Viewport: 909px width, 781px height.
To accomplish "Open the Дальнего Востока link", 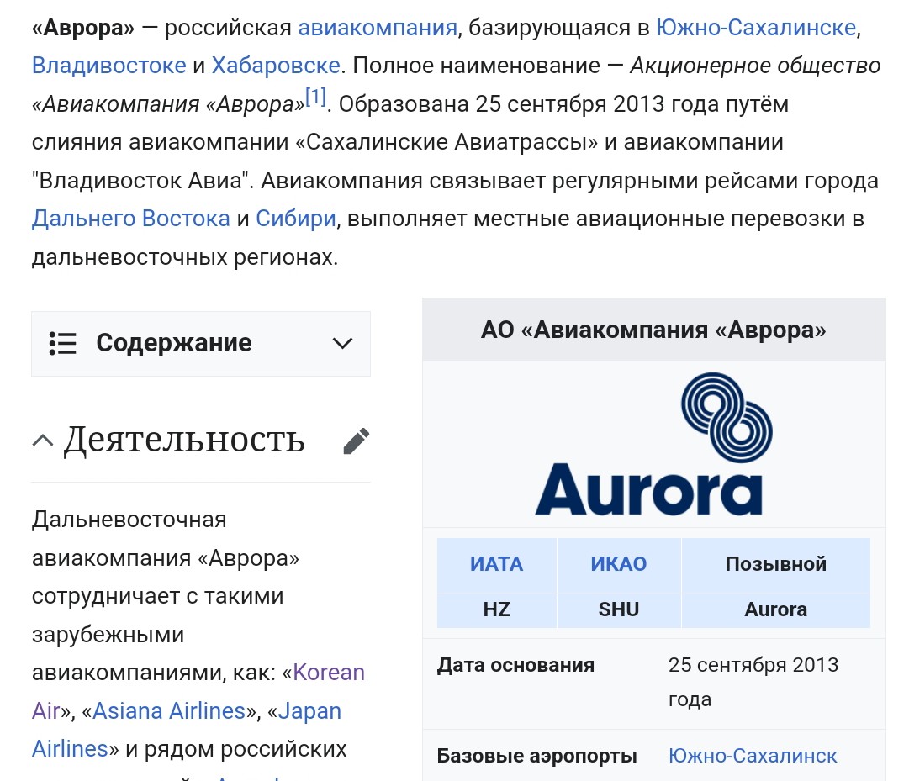I will click(131, 219).
